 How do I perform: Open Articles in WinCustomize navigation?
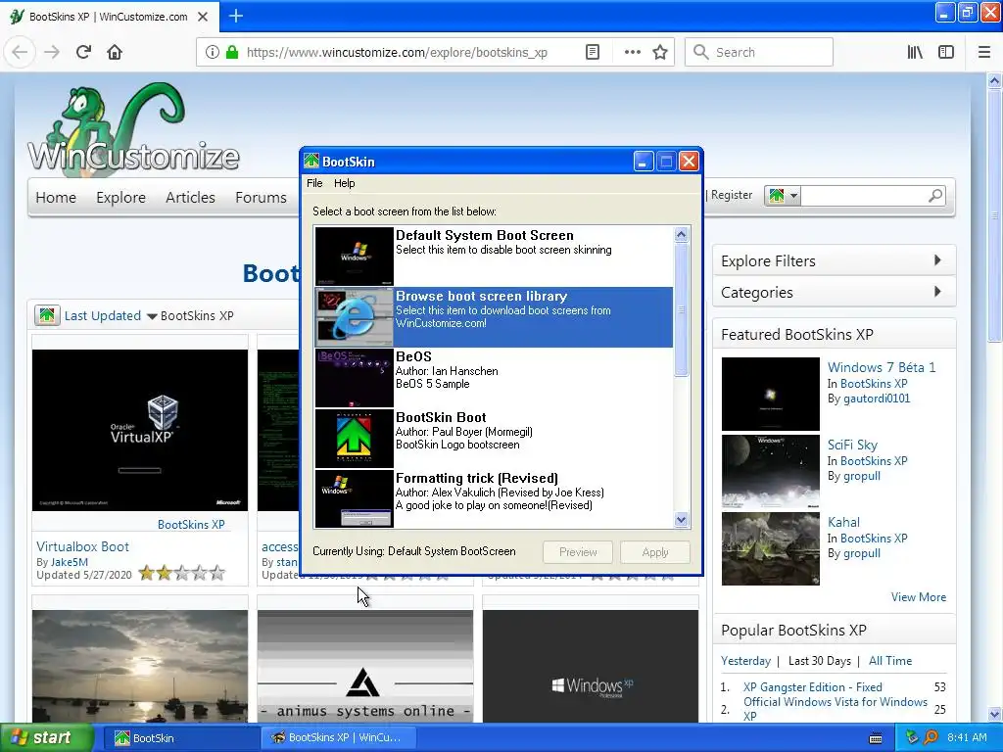click(190, 198)
